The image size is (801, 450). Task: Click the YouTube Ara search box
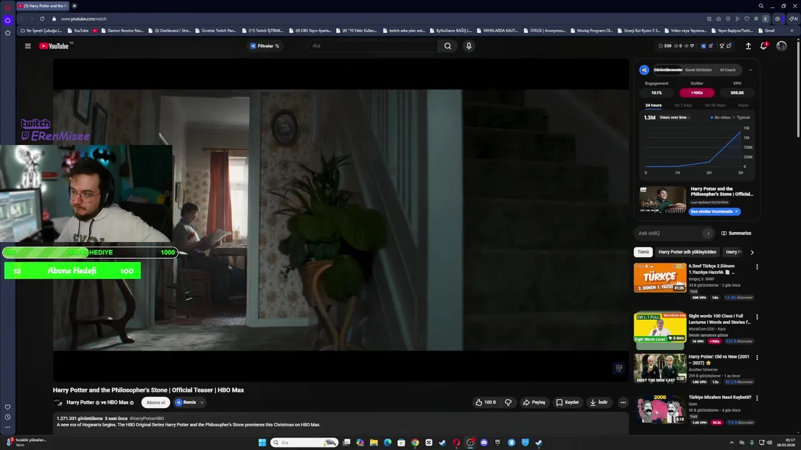click(x=373, y=46)
